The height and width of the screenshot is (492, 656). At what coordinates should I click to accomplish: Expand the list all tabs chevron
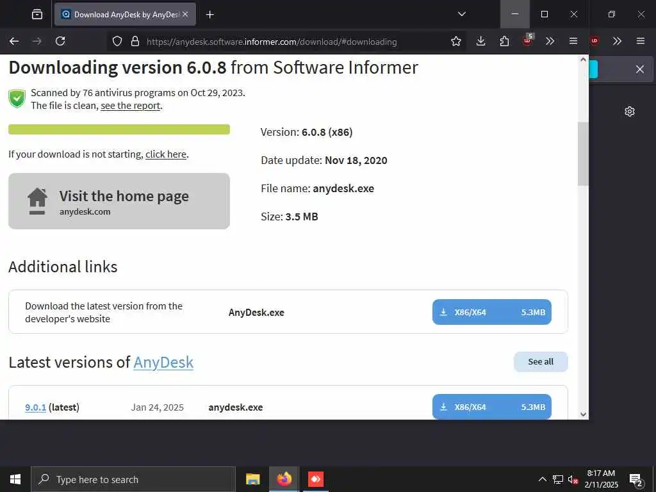click(x=461, y=14)
